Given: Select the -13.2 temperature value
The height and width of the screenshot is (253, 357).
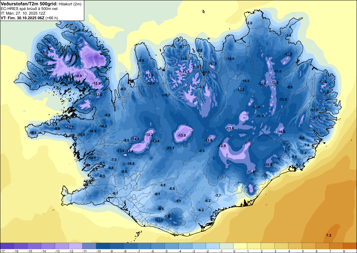Looking at the screenshot, I should click(149, 135).
